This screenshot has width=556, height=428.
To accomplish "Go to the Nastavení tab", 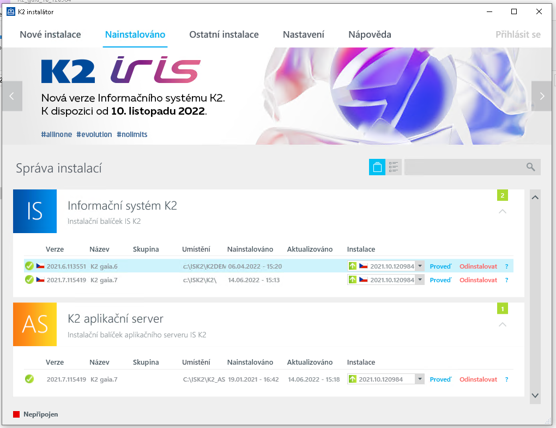I will tap(303, 34).
